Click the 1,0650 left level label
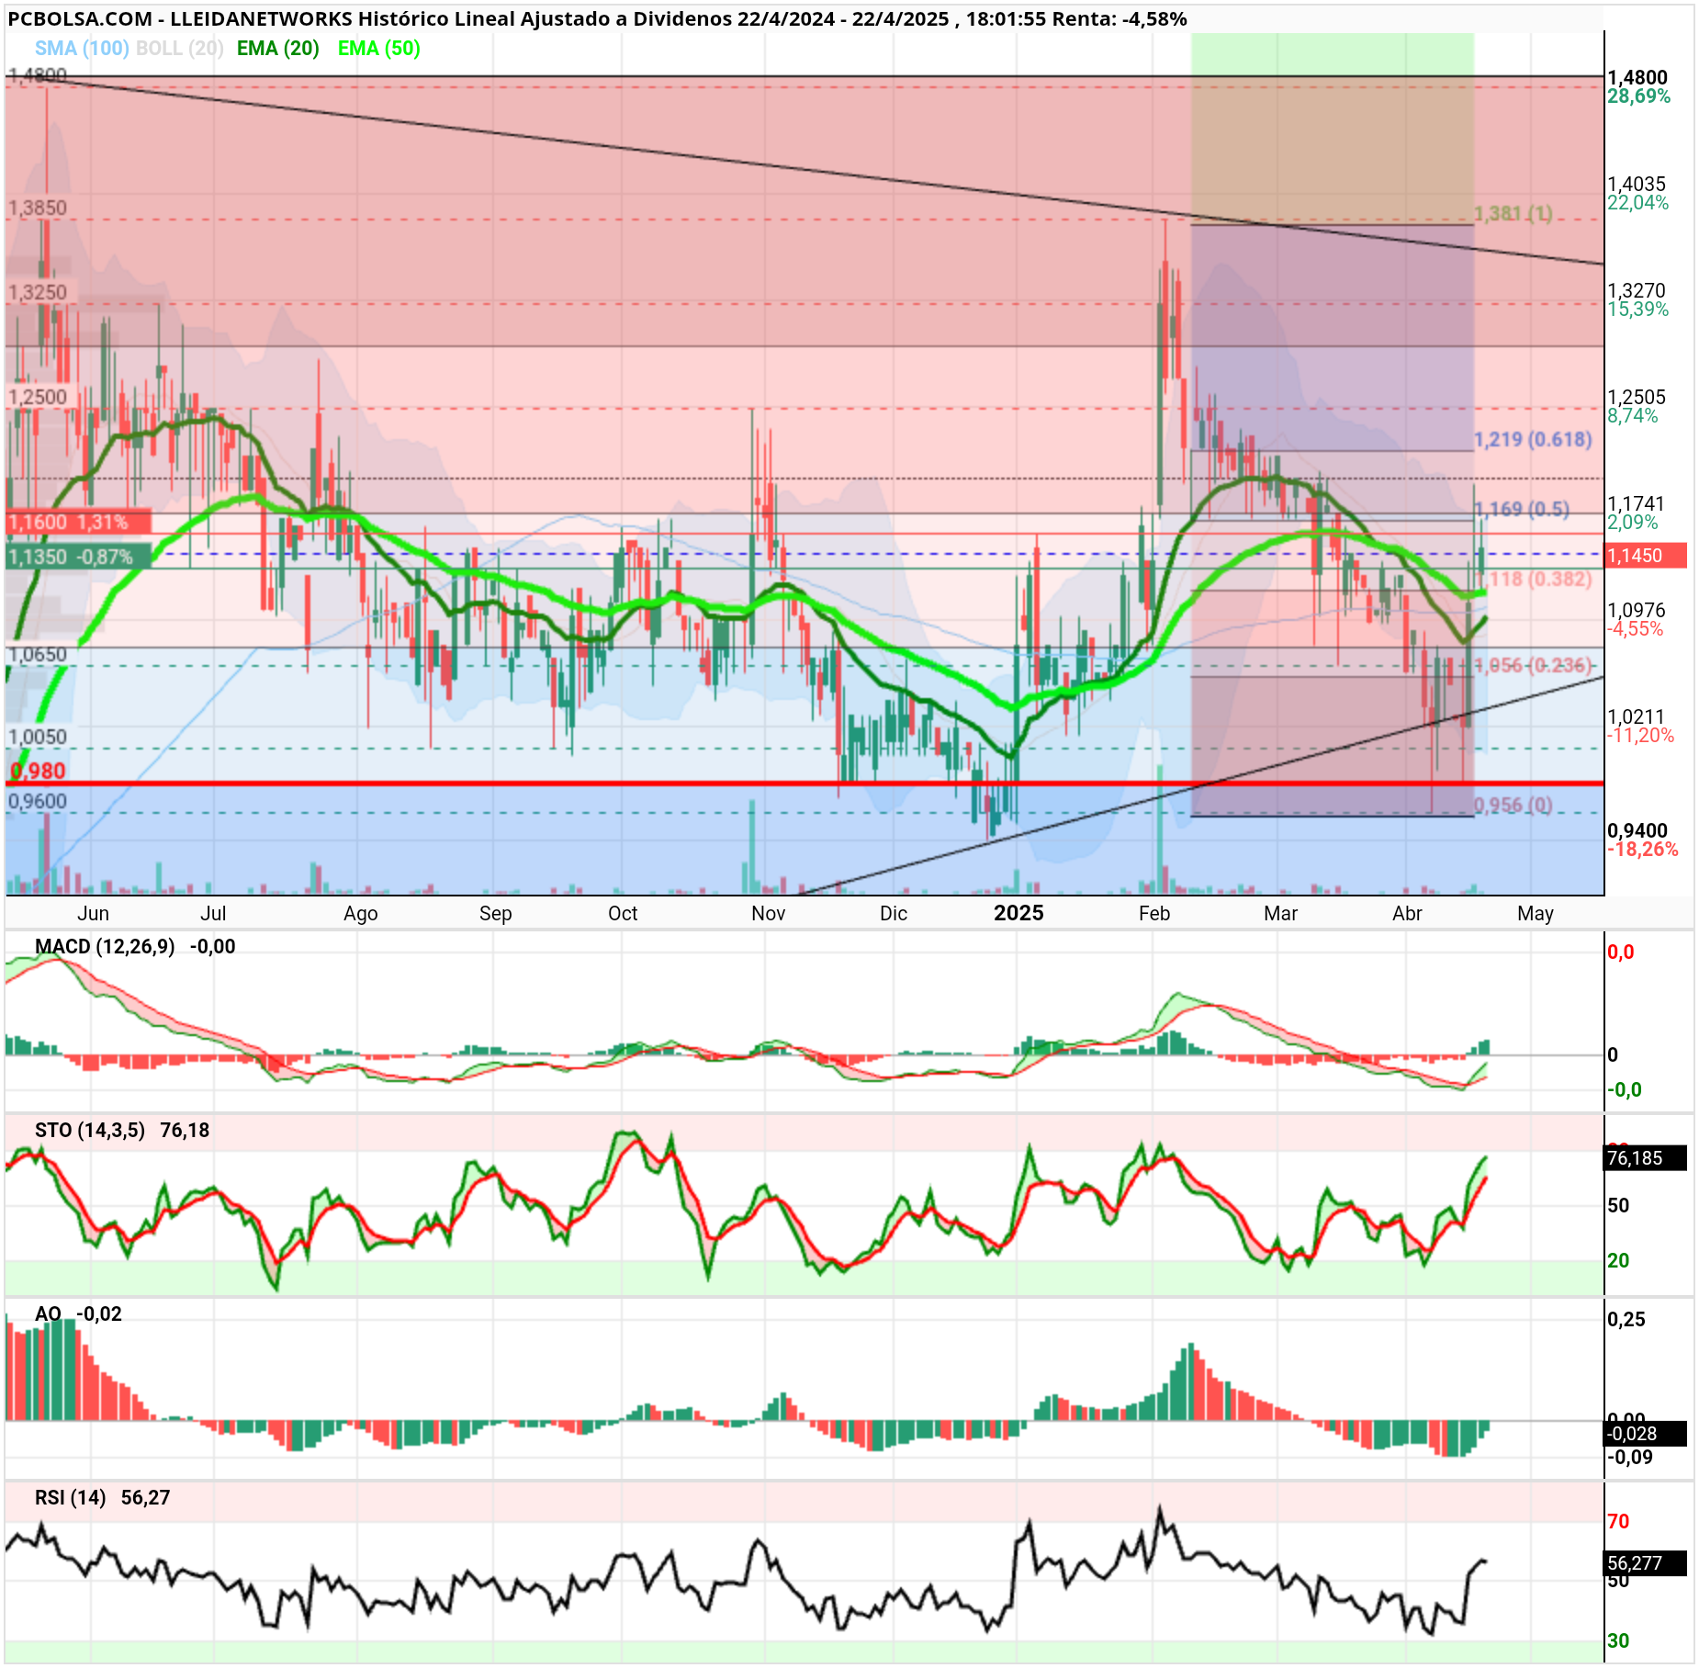 [38, 654]
